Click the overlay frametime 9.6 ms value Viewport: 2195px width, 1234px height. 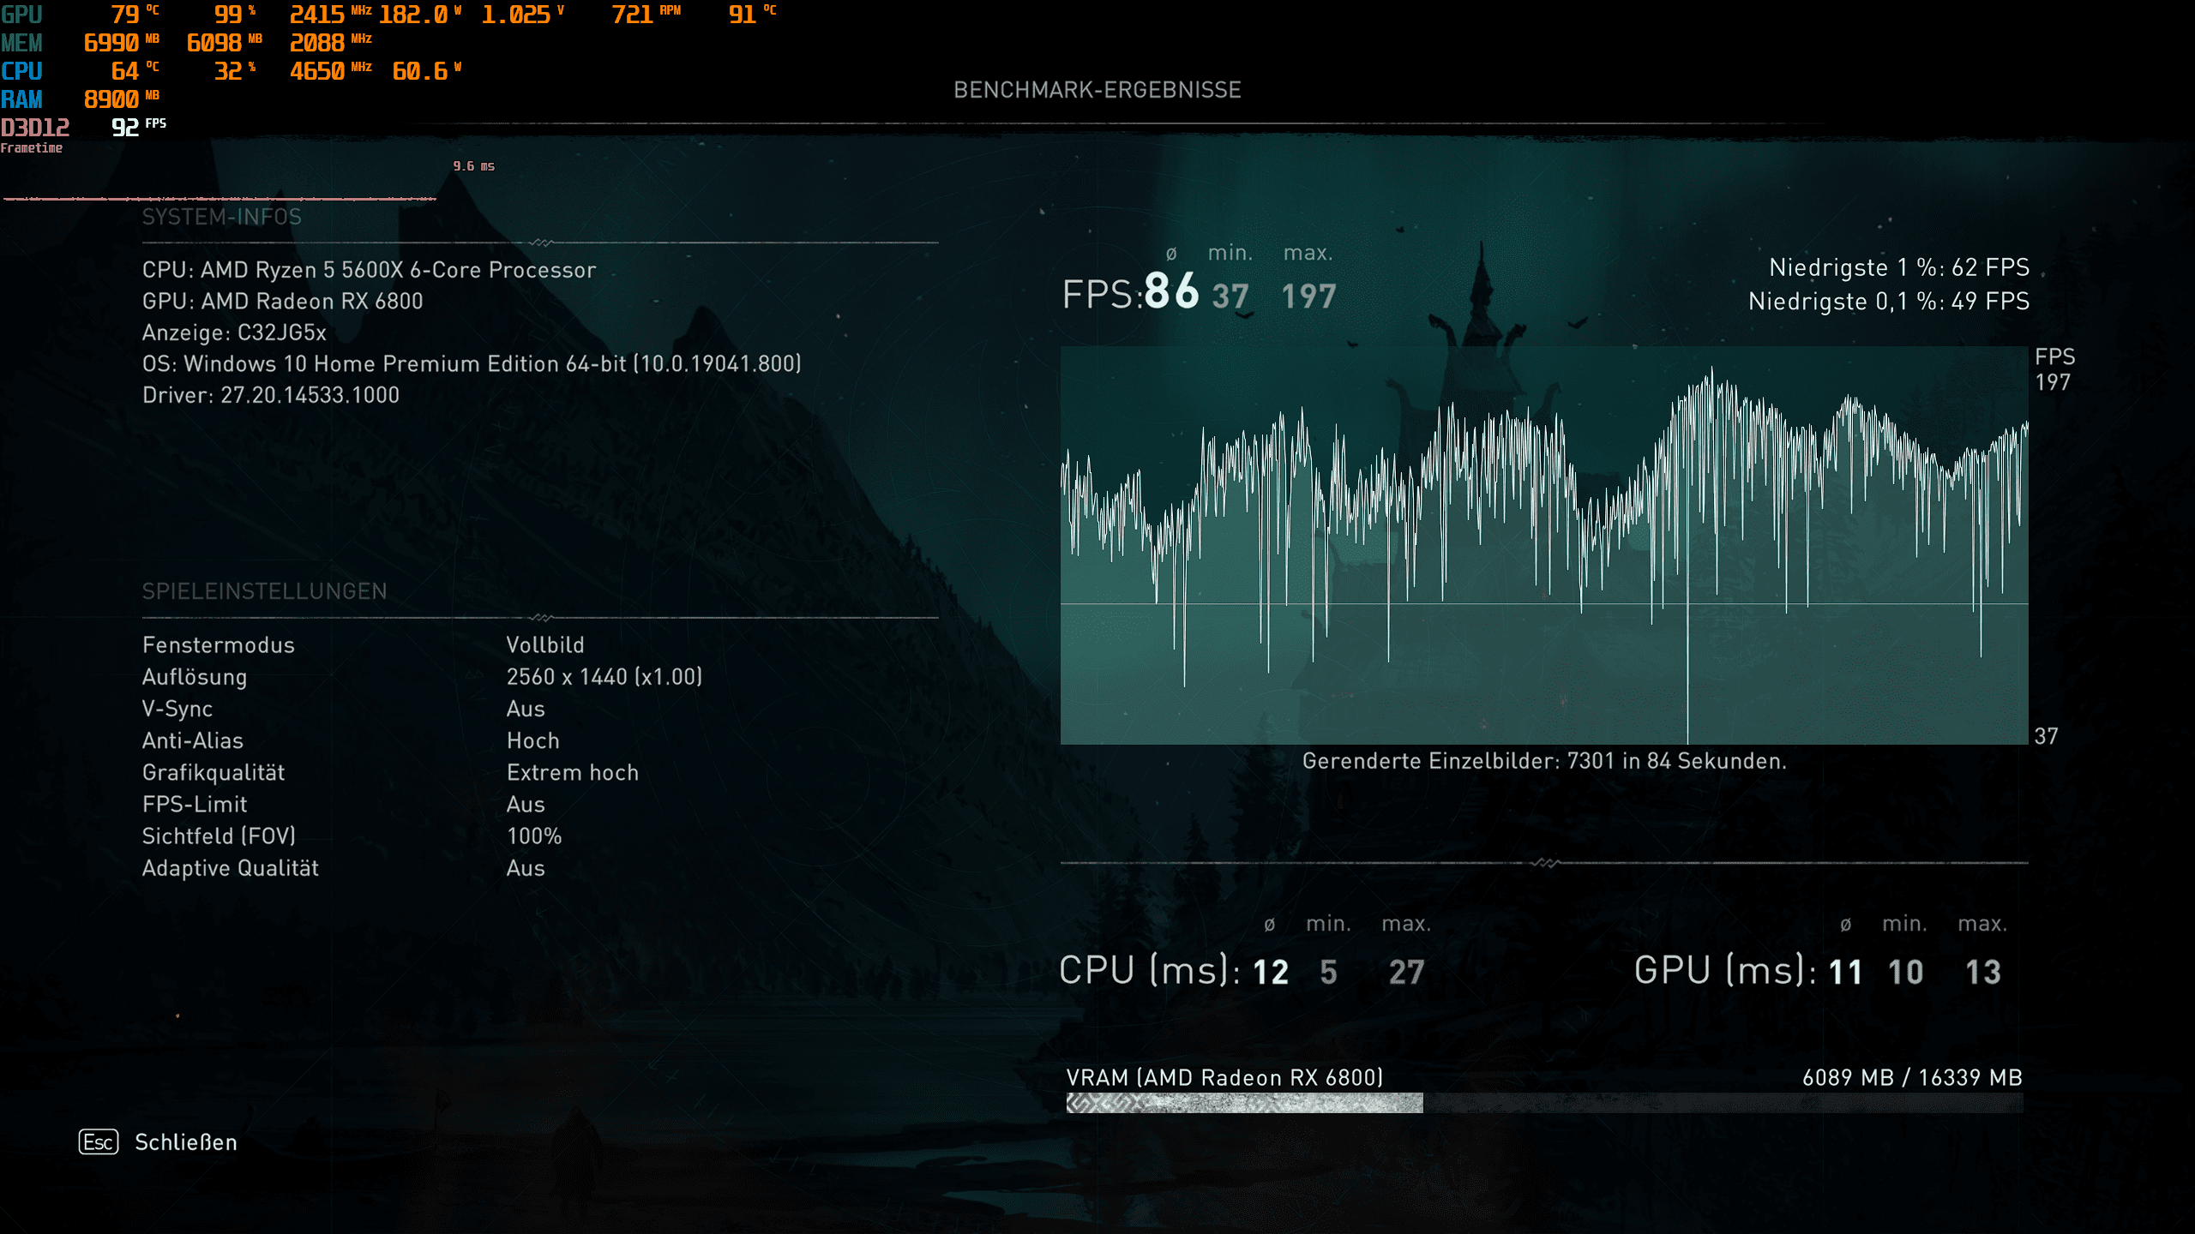tap(473, 166)
